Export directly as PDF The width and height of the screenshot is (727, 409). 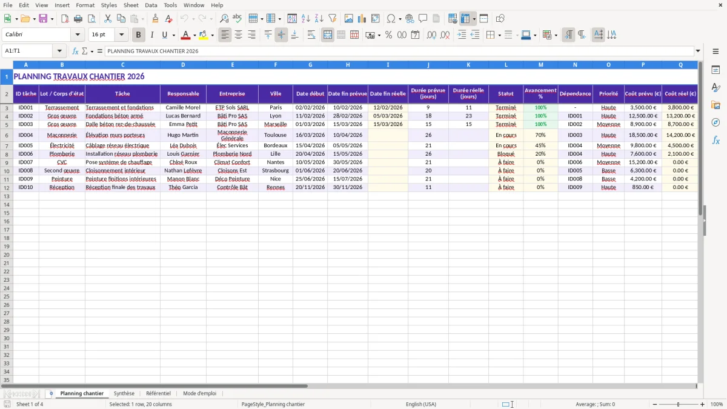point(65,19)
